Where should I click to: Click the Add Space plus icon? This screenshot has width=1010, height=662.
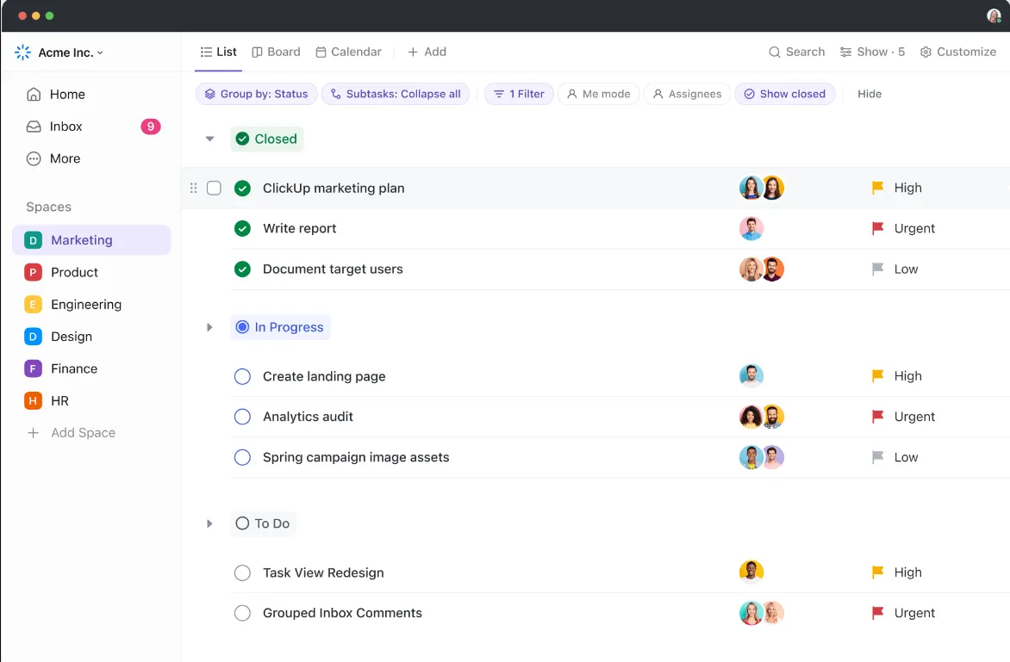point(33,433)
